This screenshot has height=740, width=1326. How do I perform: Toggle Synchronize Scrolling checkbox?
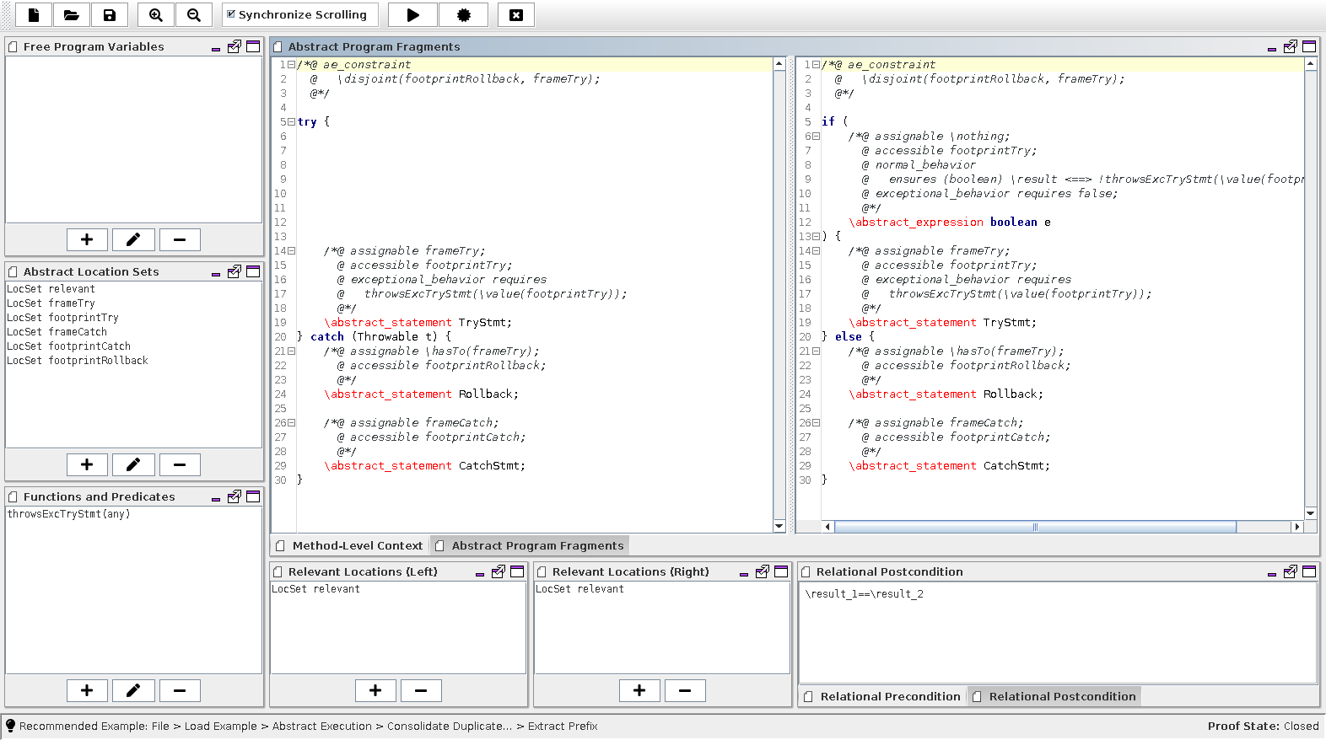point(231,14)
